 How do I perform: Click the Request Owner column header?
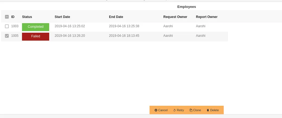pyautogui.click(x=175, y=17)
